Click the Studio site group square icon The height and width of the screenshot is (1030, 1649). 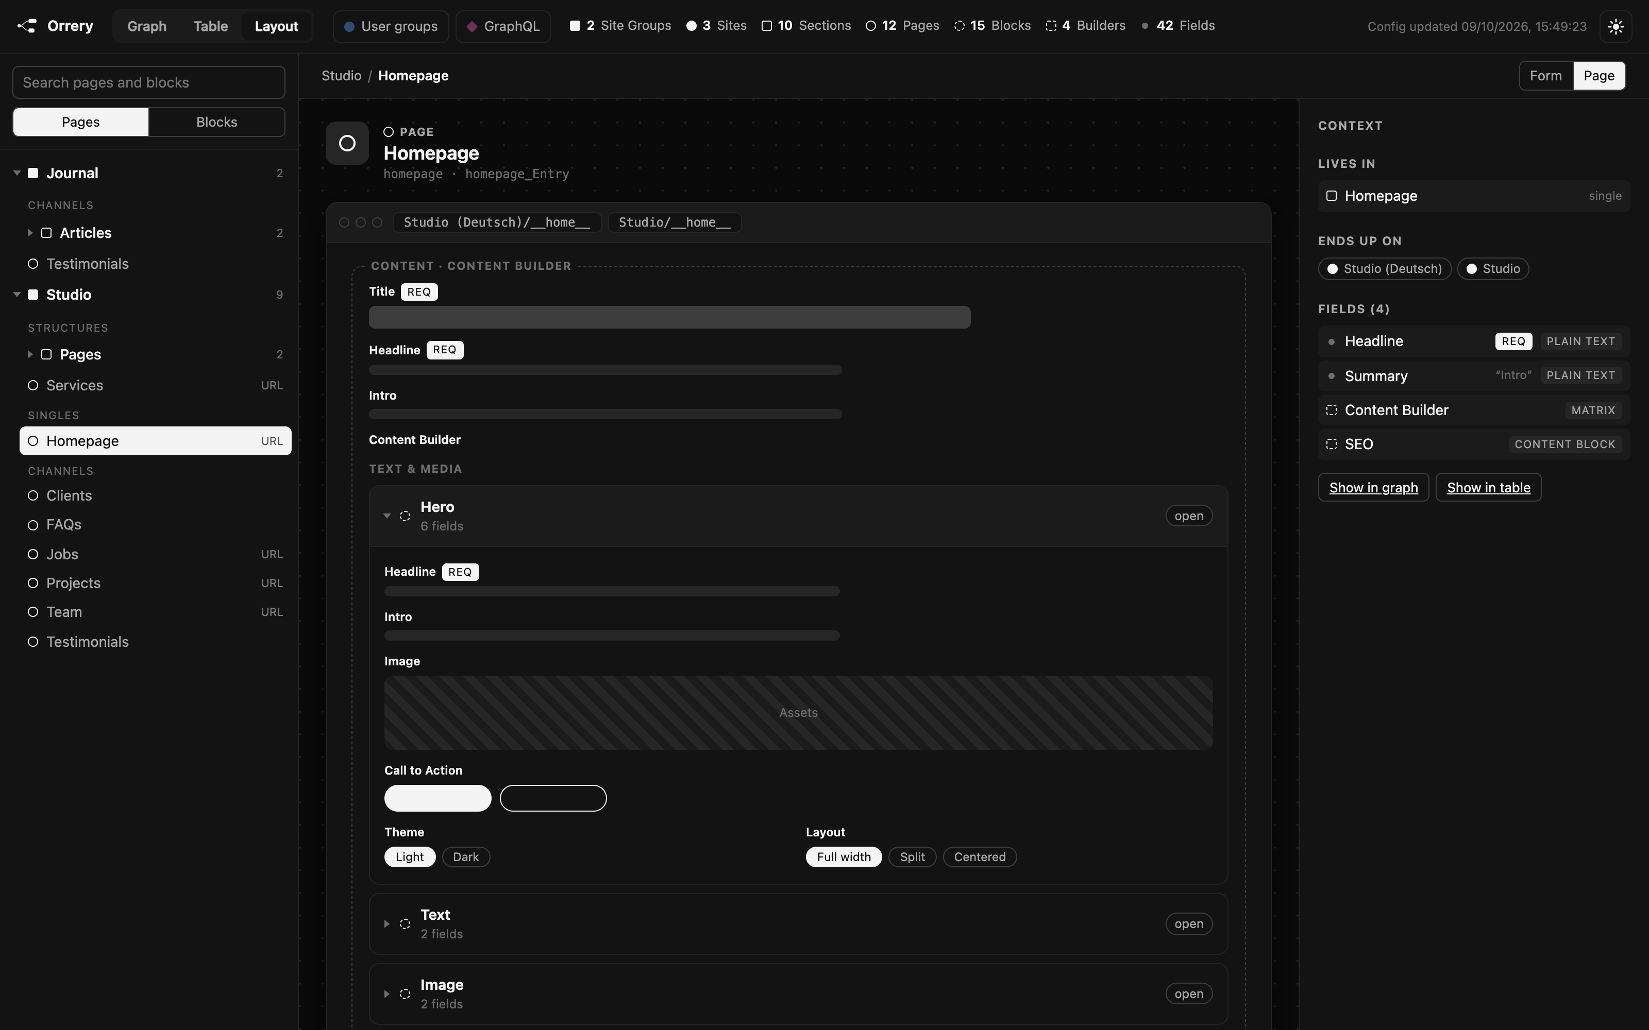point(32,294)
